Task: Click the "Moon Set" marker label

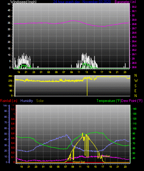Action: point(79,162)
